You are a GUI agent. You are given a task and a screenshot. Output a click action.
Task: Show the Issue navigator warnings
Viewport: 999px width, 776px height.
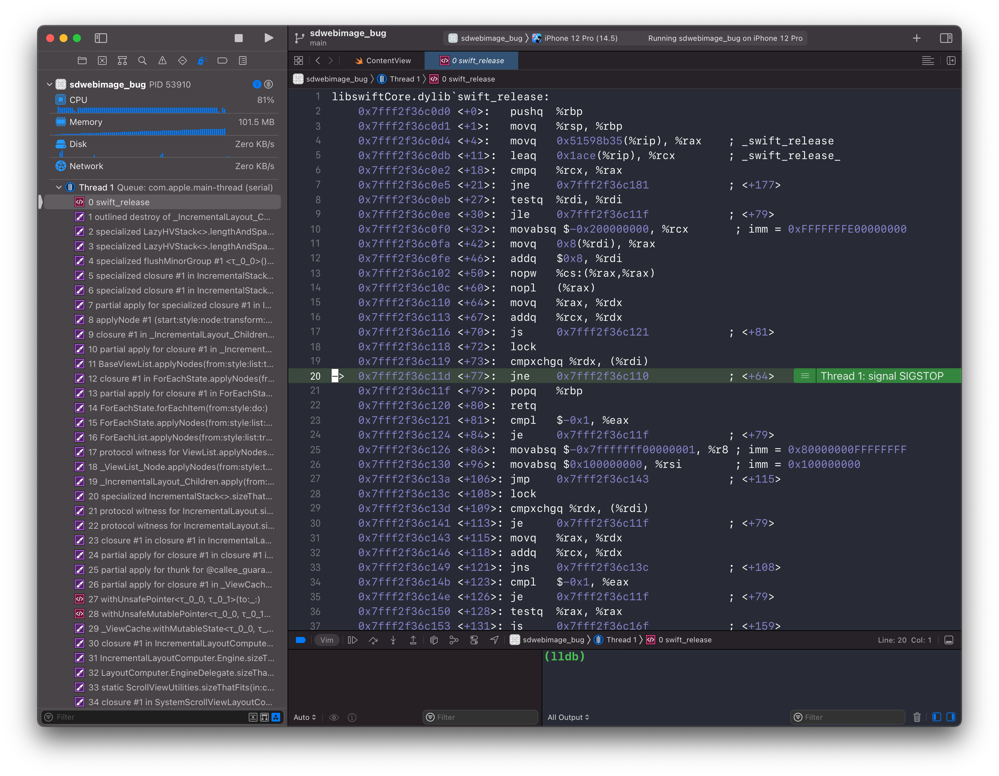(x=162, y=60)
